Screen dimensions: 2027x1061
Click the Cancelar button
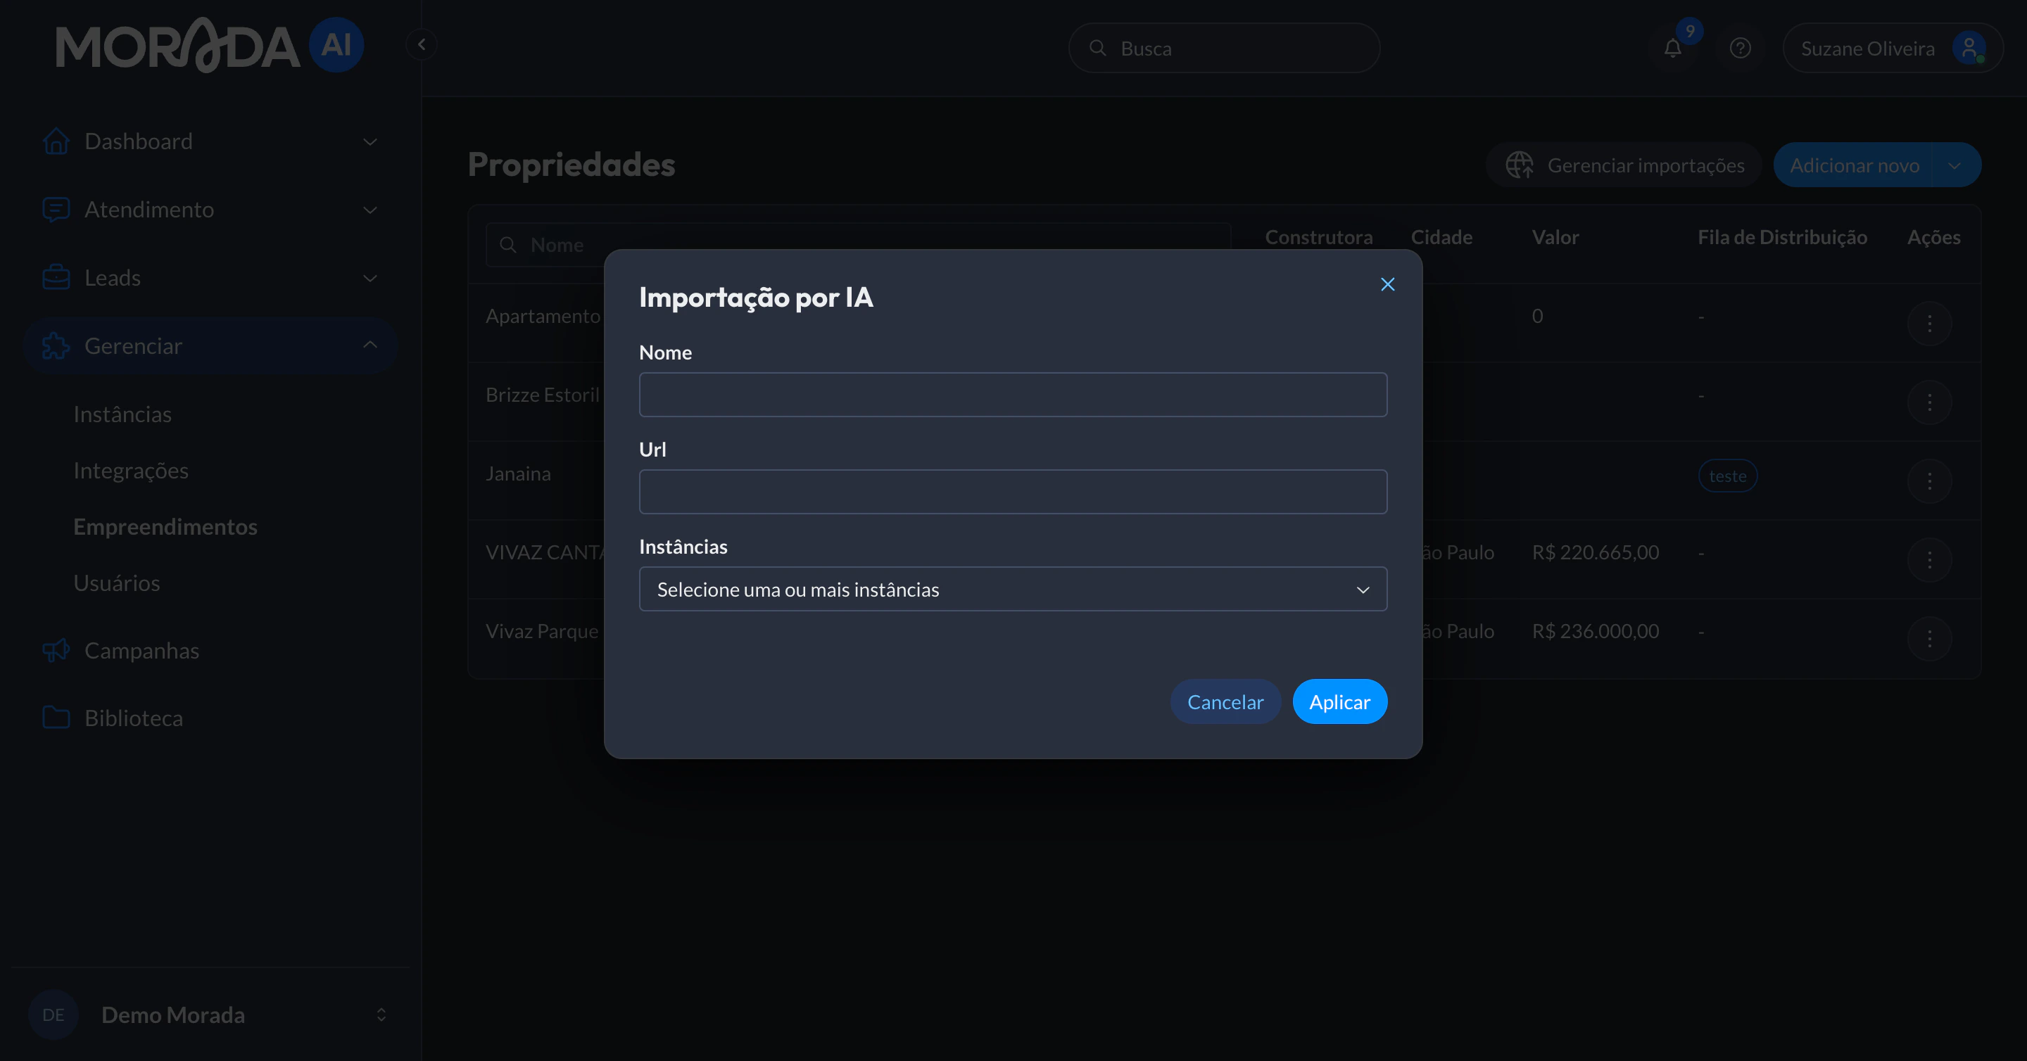(x=1225, y=701)
